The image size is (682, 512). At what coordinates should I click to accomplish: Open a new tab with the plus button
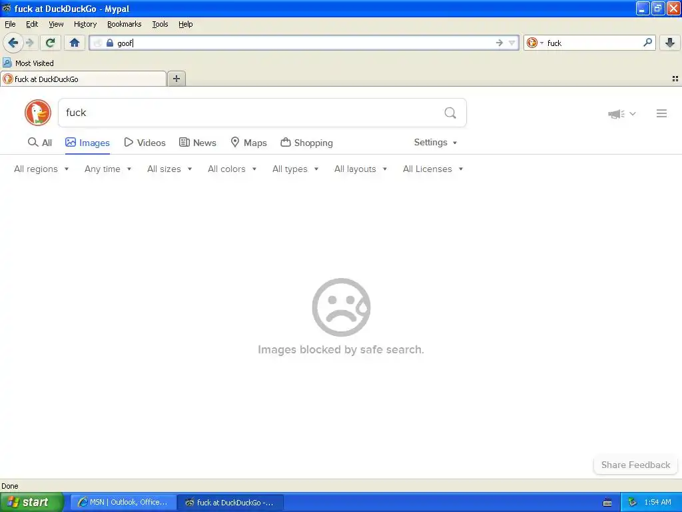(x=176, y=79)
